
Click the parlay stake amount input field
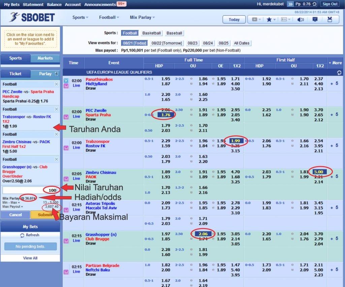[30, 190]
